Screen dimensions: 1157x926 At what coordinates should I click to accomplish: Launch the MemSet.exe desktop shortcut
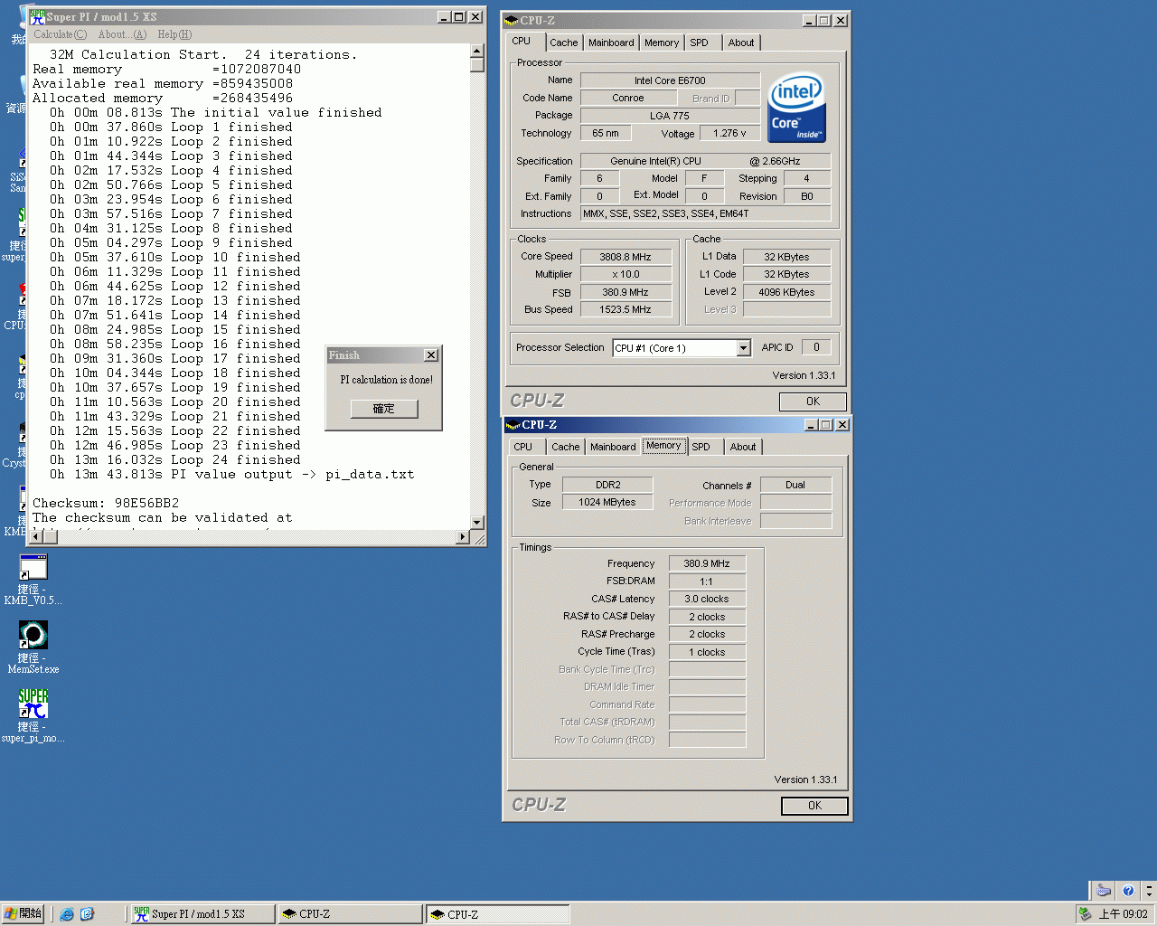[33, 647]
